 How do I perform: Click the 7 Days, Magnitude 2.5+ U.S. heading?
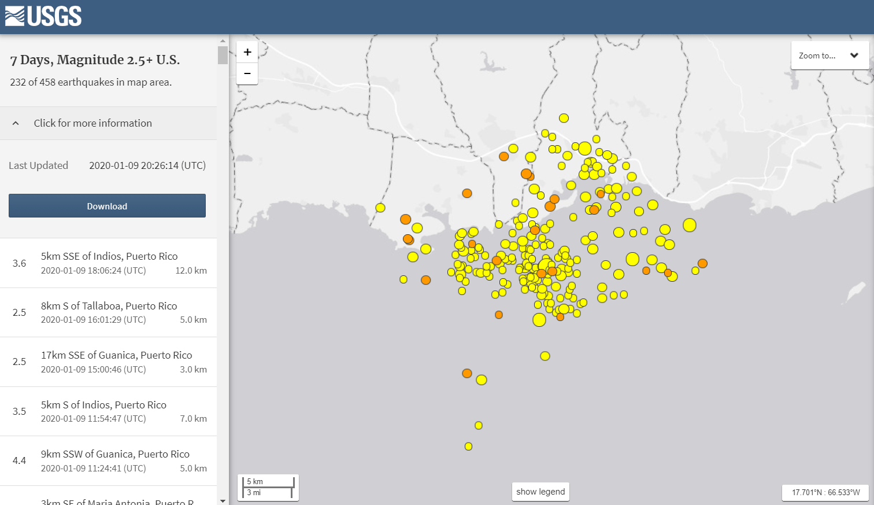coord(95,60)
